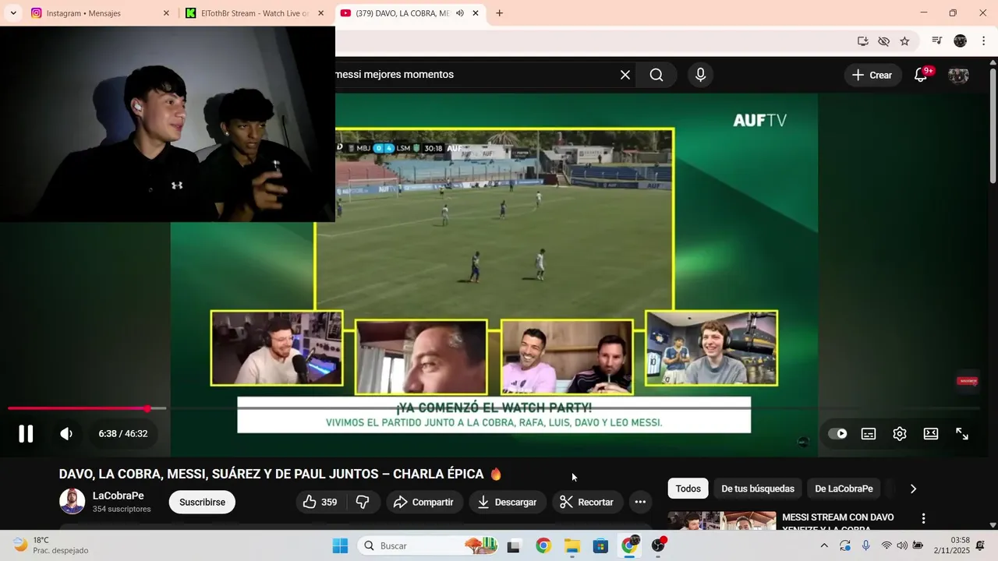The height and width of the screenshot is (561, 998).
Task: Close the DAVO, LA COBRA YouTube tab
Action: coord(476,13)
